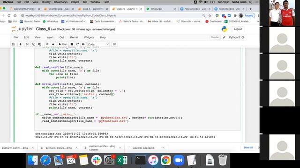Open Jupyter Widgets menu
Image resolution: width=300 pixels, height=168 pixels.
89,37
